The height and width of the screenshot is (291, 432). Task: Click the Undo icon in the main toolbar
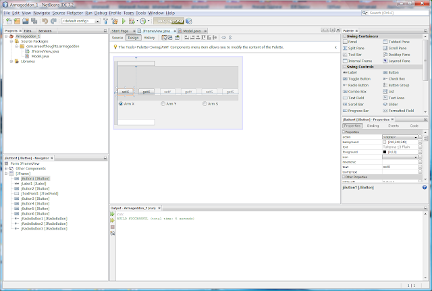tap(45, 21)
